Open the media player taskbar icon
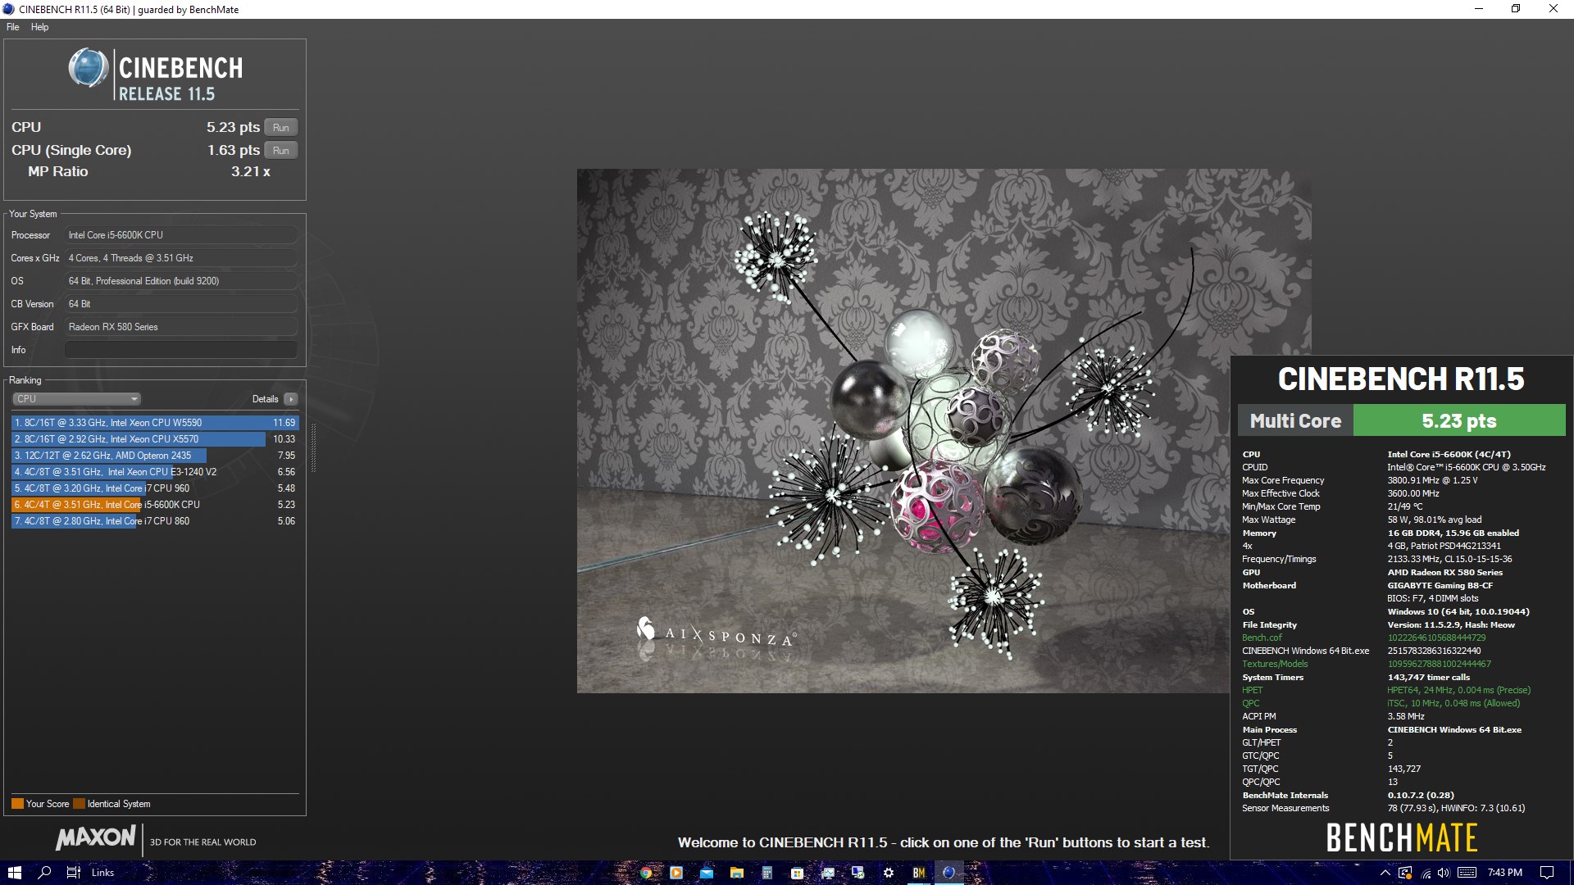This screenshot has width=1574, height=885. point(676,873)
